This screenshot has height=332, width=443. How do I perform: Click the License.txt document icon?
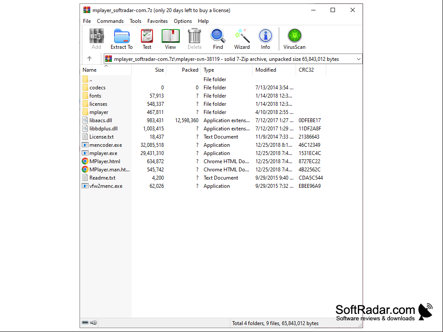click(x=85, y=136)
